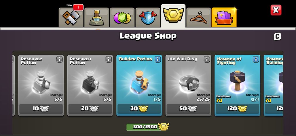Image resolution: width=296 pixels, height=136 pixels.
Task: Open the special offers cards tab
Action: [224, 18]
